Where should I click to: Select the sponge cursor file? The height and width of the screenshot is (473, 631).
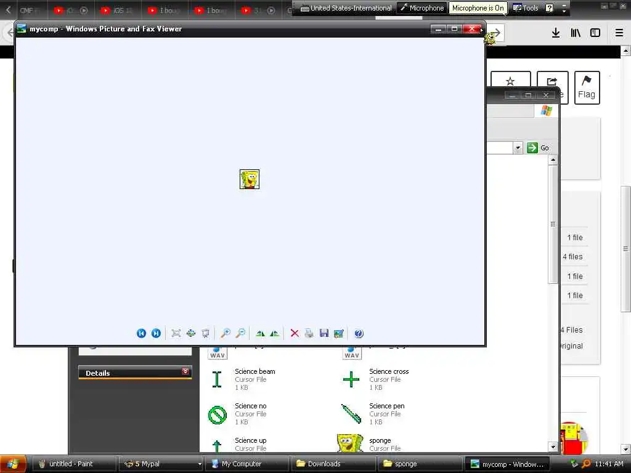(x=369, y=444)
